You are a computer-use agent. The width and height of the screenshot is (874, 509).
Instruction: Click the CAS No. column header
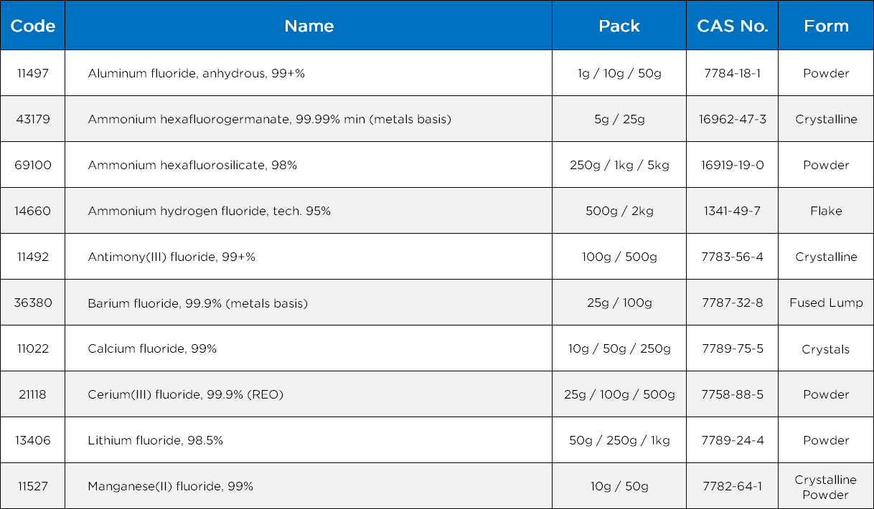click(x=732, y=26)
